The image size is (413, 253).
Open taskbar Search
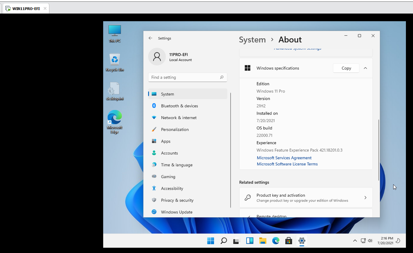224,241
